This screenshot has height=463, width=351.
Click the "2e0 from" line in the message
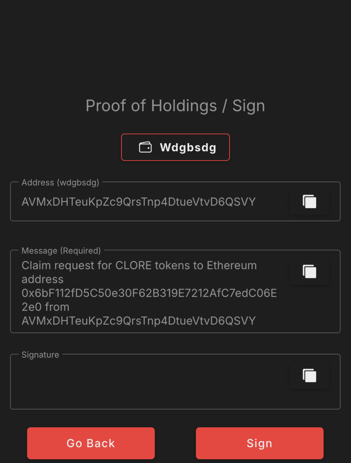coord(46,307)
